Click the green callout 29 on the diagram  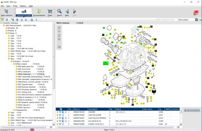(x=105, y=63)
